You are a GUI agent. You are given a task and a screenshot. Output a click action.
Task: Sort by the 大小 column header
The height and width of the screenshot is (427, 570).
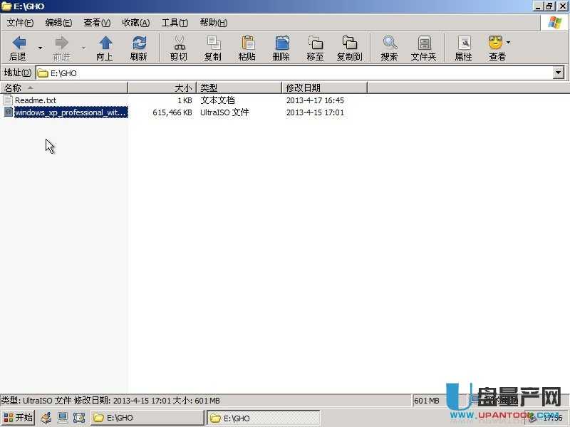[x=162, y=88]
